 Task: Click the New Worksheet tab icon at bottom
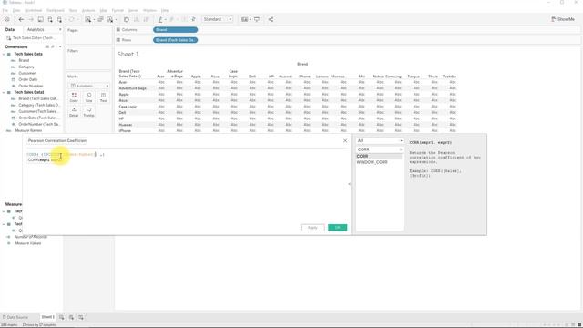pos(61,317)
